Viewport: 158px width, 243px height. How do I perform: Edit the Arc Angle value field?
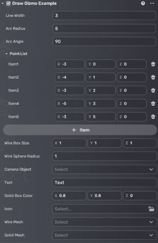pos(104,42)
